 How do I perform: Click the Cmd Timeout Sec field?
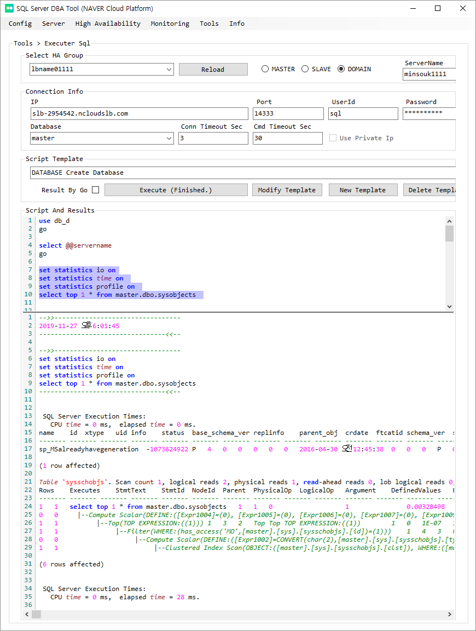287,138
